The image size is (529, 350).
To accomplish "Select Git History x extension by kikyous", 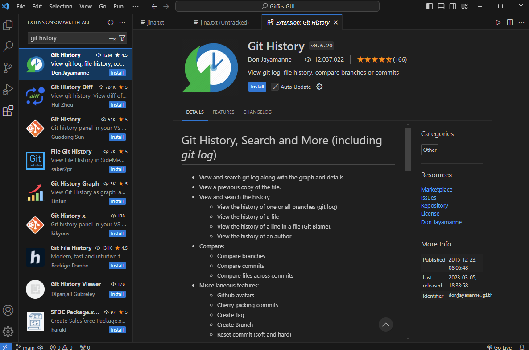I will click(75, 225).
